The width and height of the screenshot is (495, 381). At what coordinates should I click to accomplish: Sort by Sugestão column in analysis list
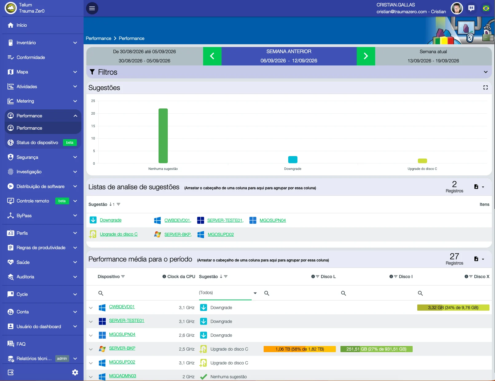click(98, 204)
